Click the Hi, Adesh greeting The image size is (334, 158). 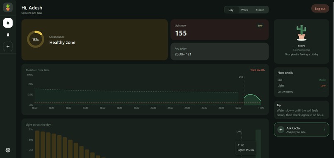[32, 8]
